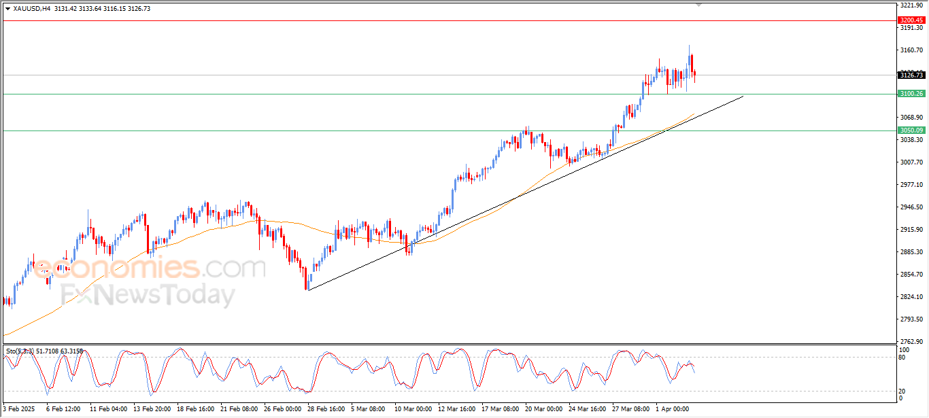The width and height of the screenshot is (929, 418).
Task: Click the 5 Mar 08:00 time label
Action: click(369, 410)
